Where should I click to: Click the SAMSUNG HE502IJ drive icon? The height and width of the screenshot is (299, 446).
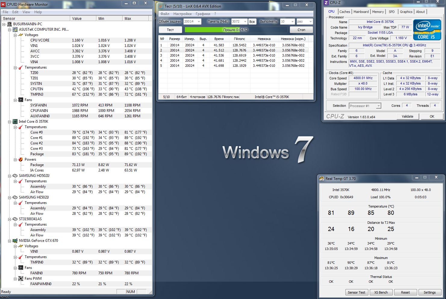pos(15,197)
